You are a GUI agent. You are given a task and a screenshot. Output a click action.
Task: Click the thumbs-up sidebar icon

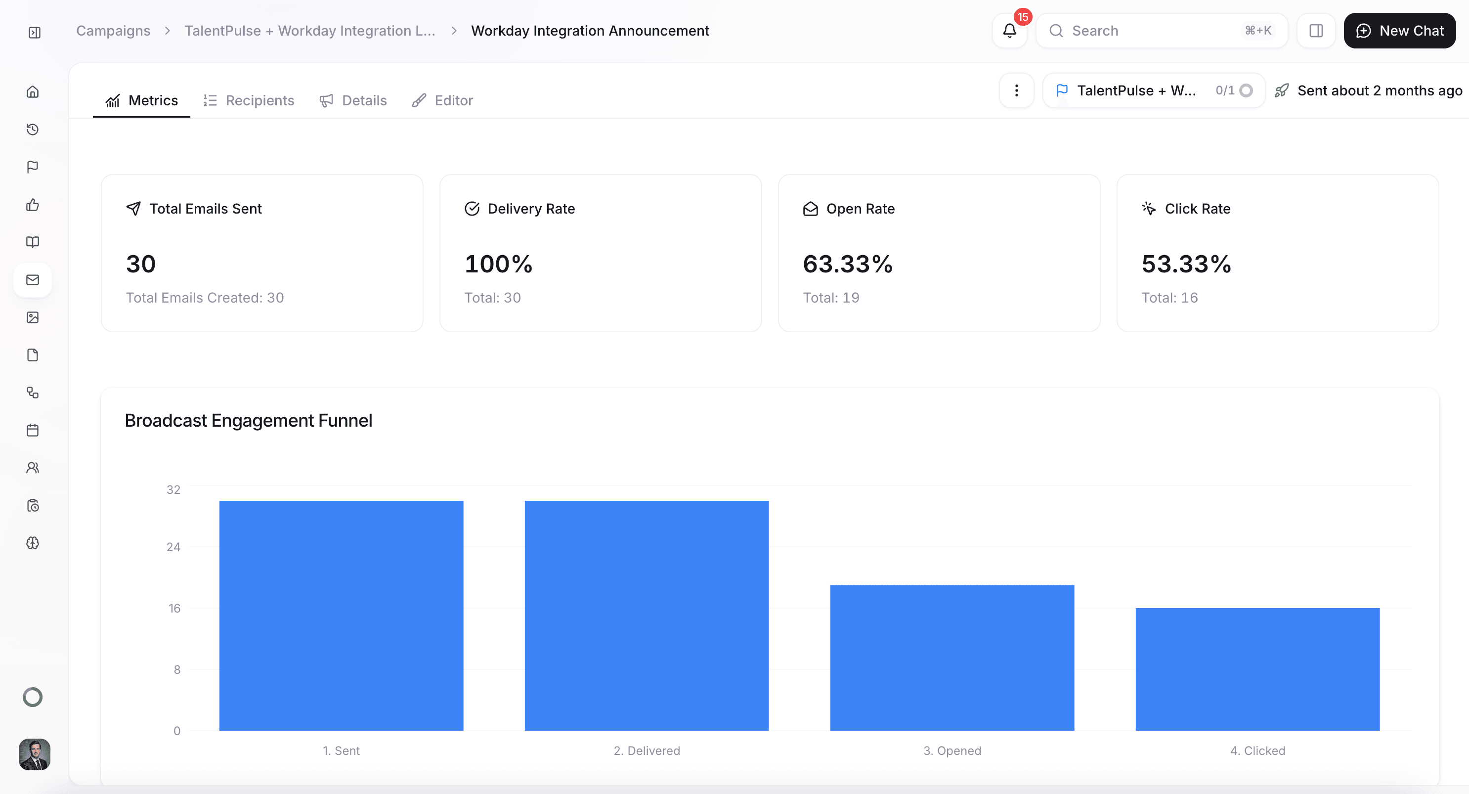(x=33, y=205)
